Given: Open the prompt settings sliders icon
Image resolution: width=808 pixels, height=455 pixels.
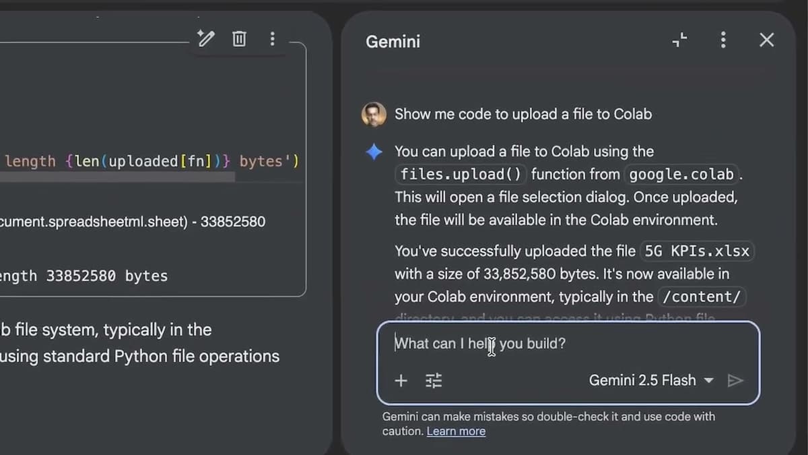Looking at the screenshot, I should click(434, 381).
